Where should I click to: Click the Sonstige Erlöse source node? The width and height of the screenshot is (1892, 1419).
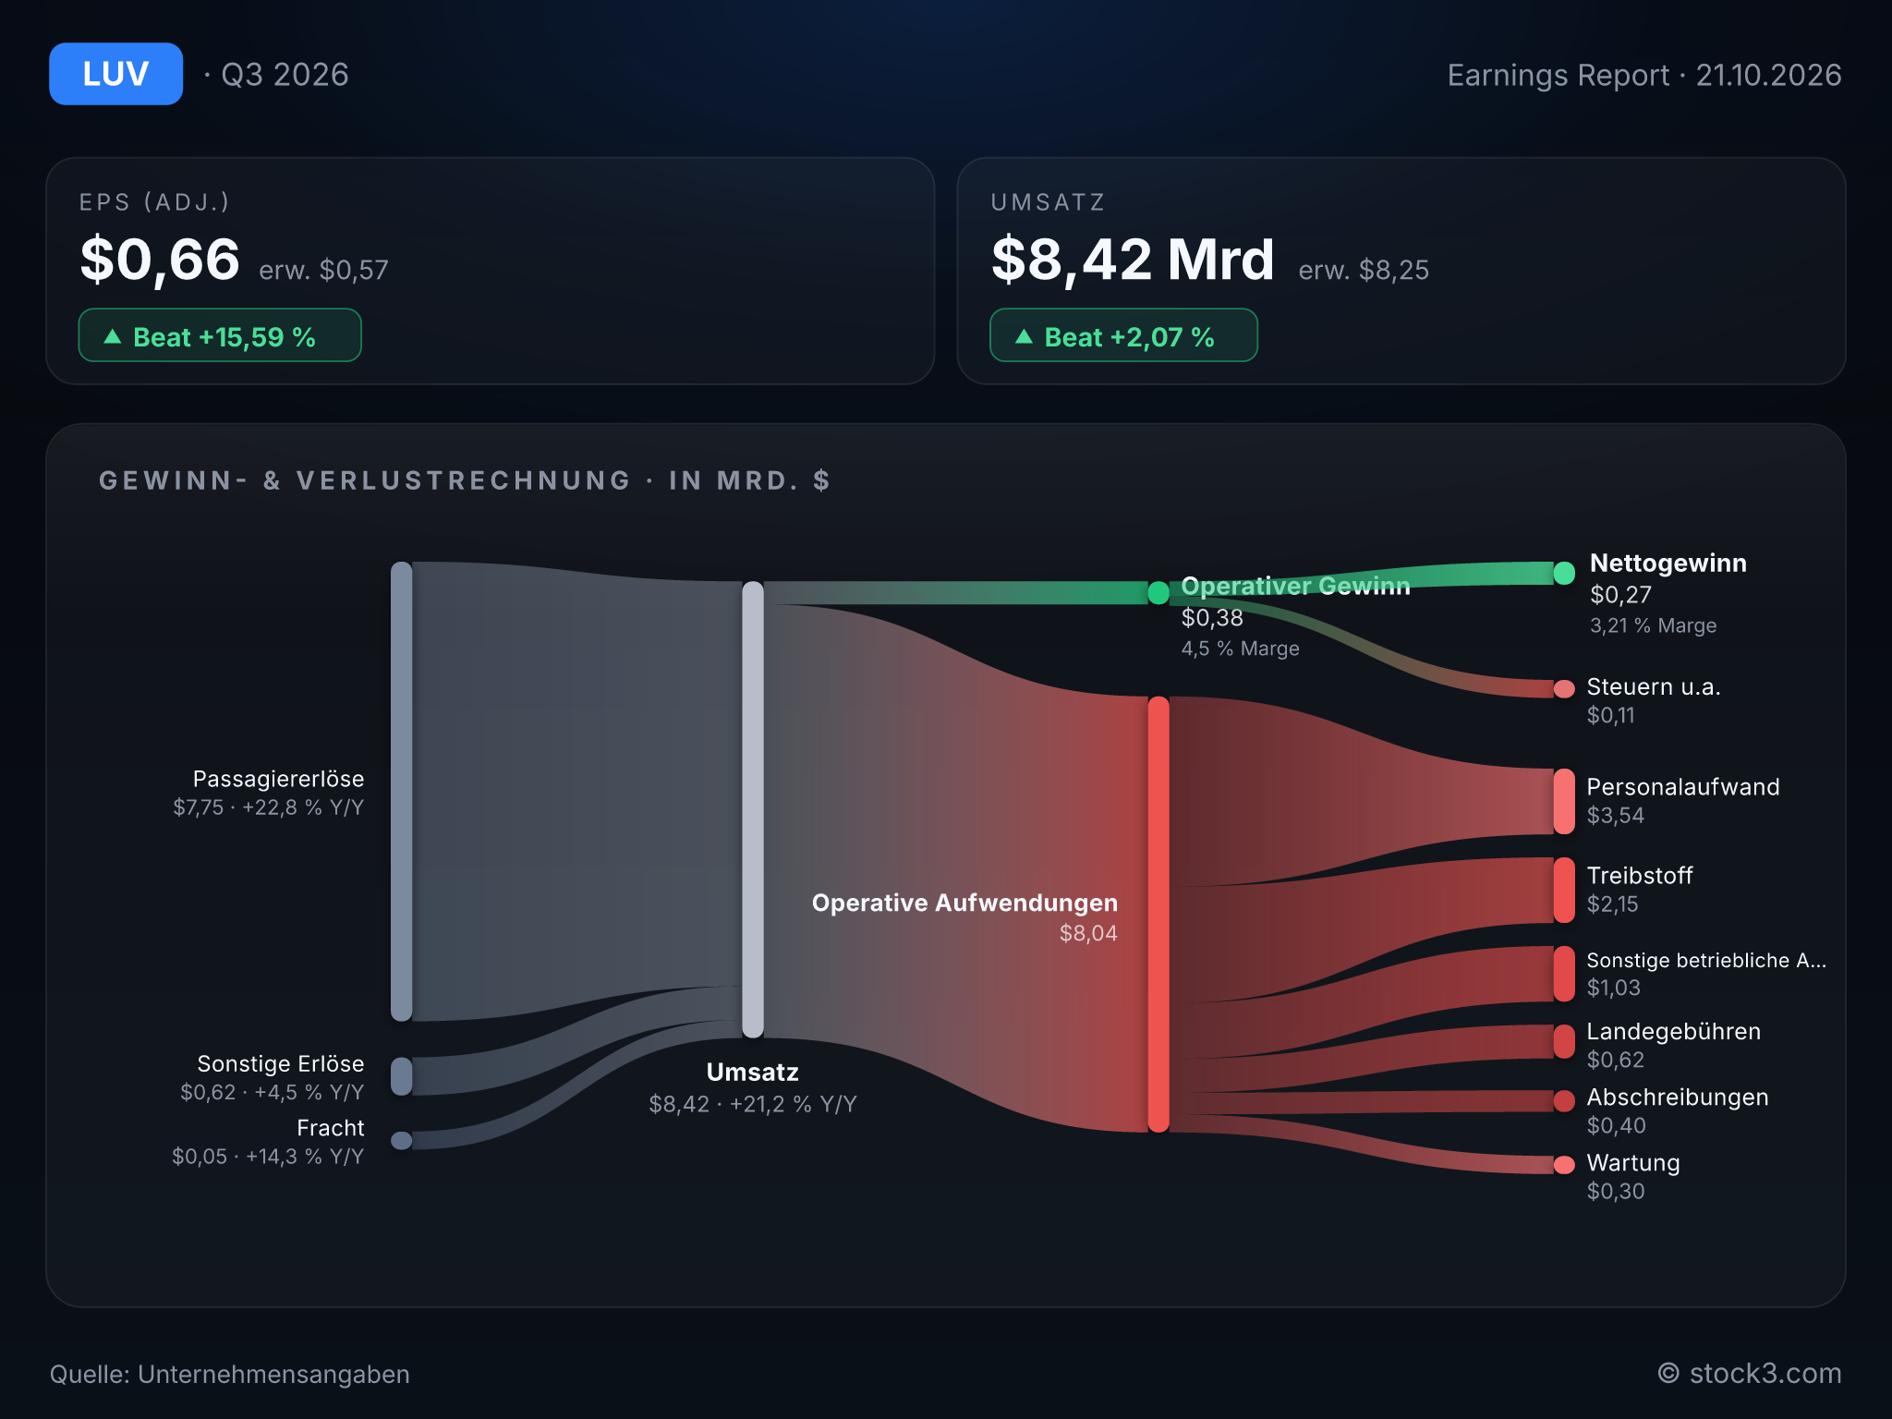402,1076
